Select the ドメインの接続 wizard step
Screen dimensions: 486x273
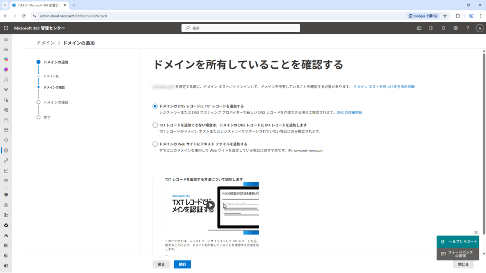pos(56,102)
